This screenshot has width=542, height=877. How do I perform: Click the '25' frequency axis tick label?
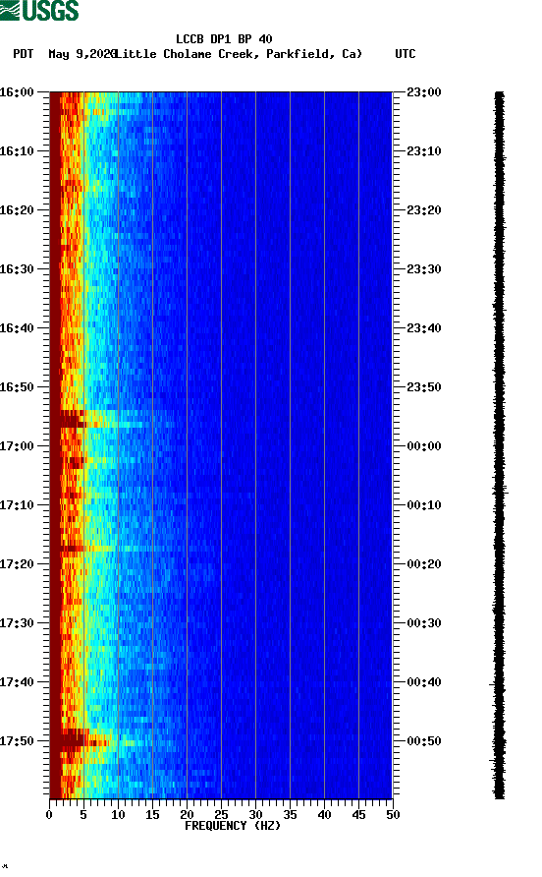[x=221, y=815]
